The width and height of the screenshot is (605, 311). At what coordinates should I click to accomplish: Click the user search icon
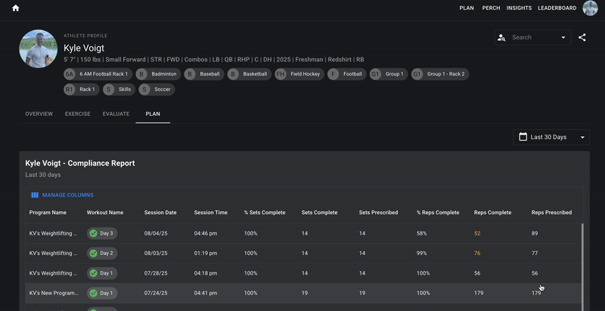point(501,37)
